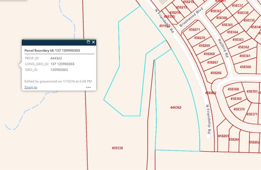Select parcel labeled 444362 on the map
This screenshot has width=261, height=170.
click(x=176, y=108)
